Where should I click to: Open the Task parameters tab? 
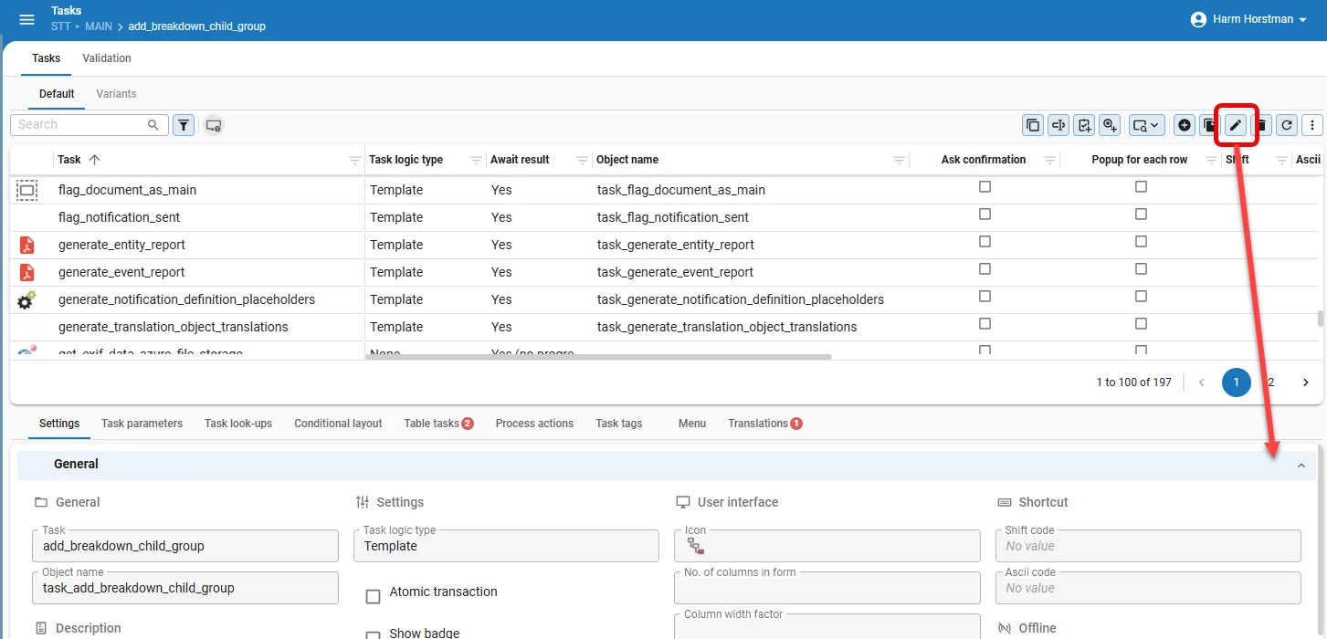142,424
